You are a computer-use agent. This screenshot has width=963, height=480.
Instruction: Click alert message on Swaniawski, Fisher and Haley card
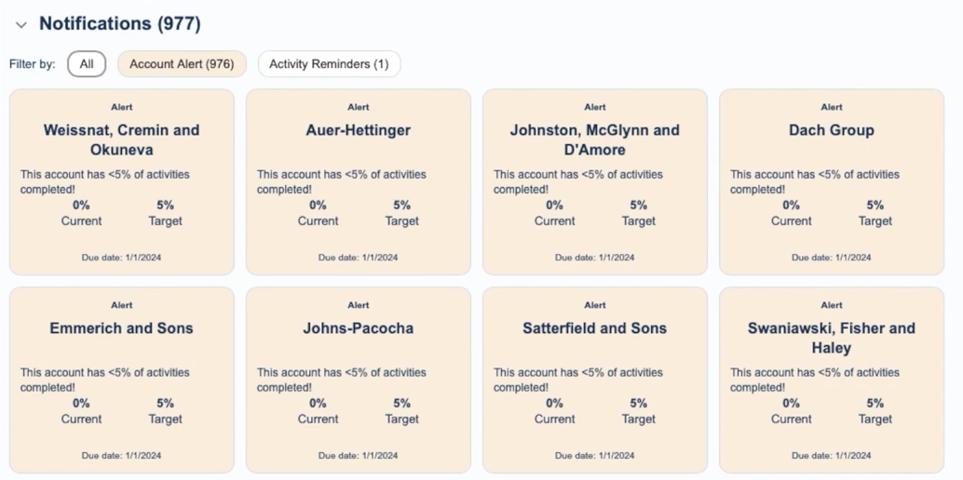click(x=814, y=380)
